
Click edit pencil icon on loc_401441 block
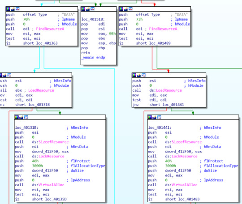coord(154,117)
